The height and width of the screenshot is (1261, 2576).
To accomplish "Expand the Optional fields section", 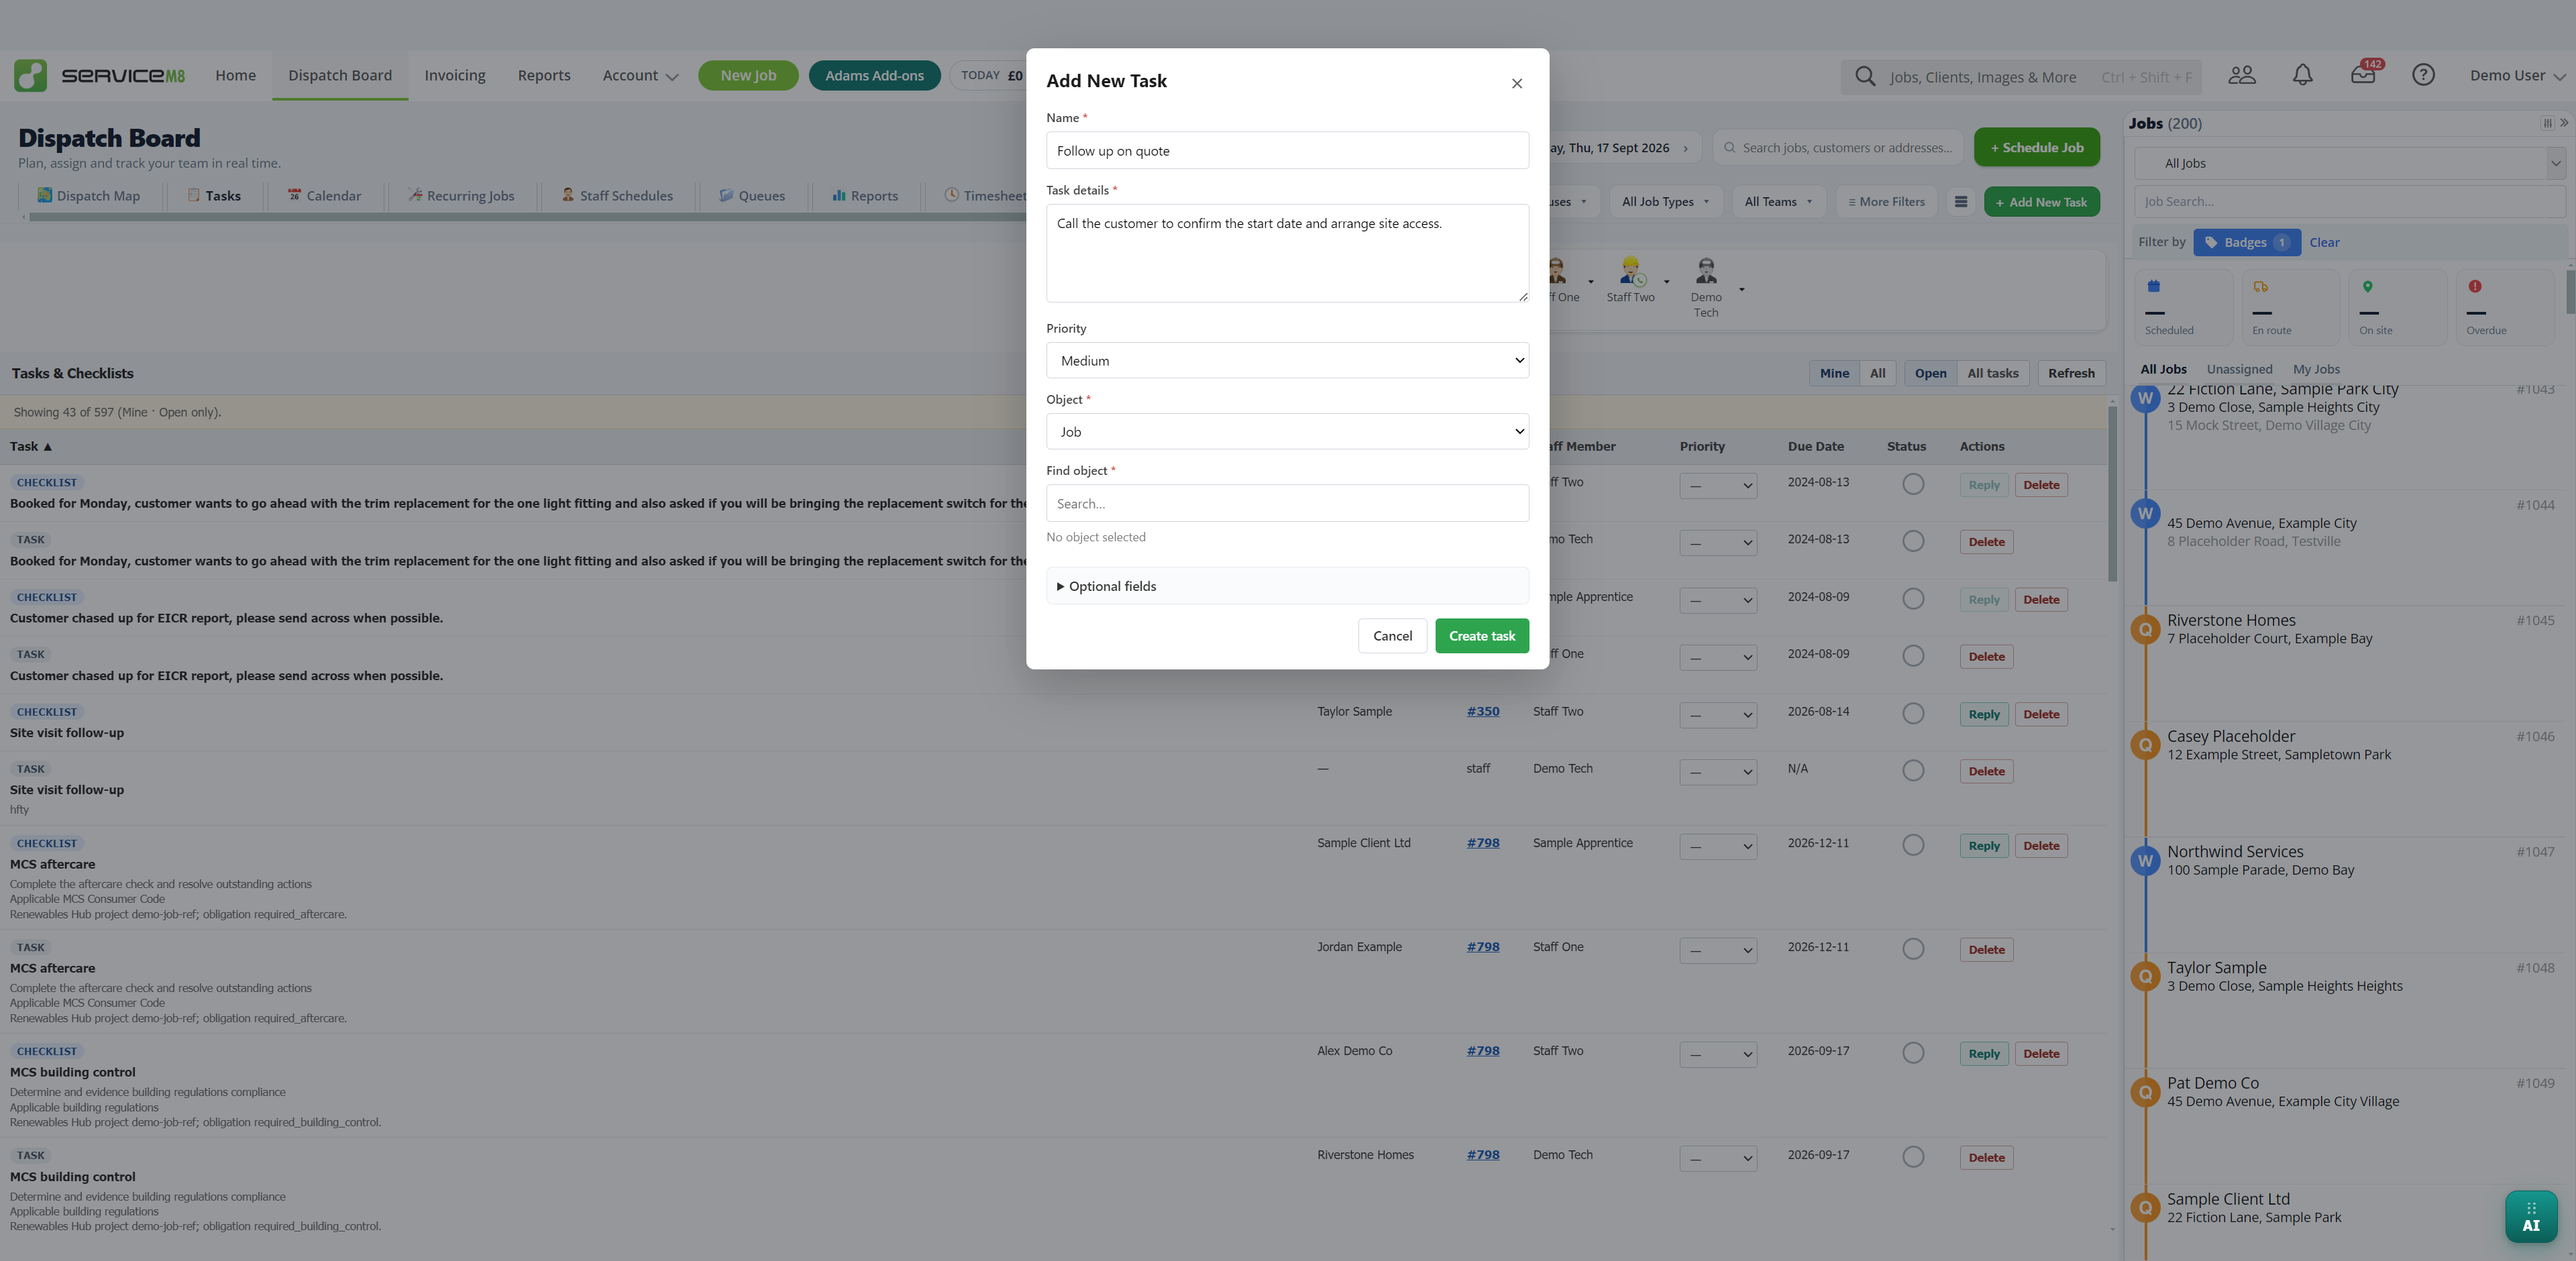I will click(x=1287, y=586).
